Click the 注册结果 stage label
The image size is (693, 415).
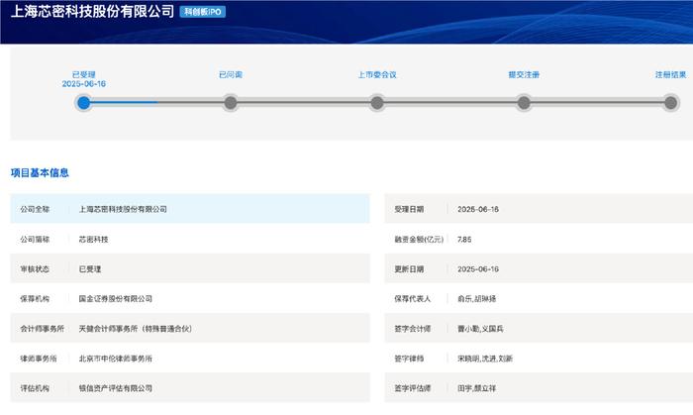tap(670, 74)
